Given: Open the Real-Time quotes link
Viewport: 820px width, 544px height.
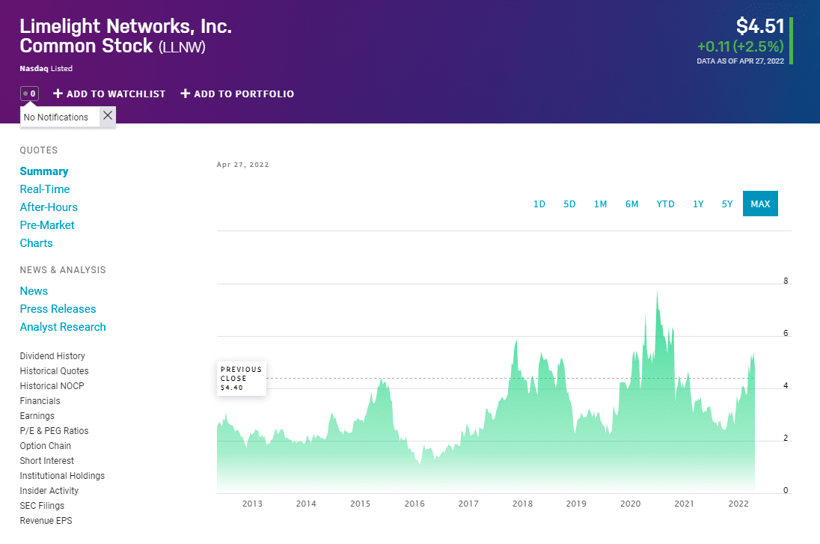Looking at the screenshot, I should (x=45, y=189).
